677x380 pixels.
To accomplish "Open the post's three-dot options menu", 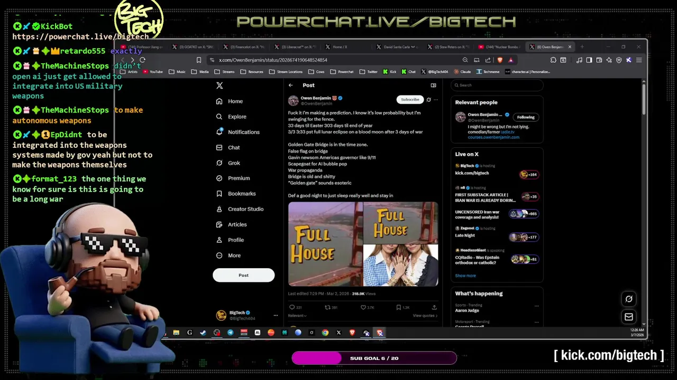I will 436,99.
